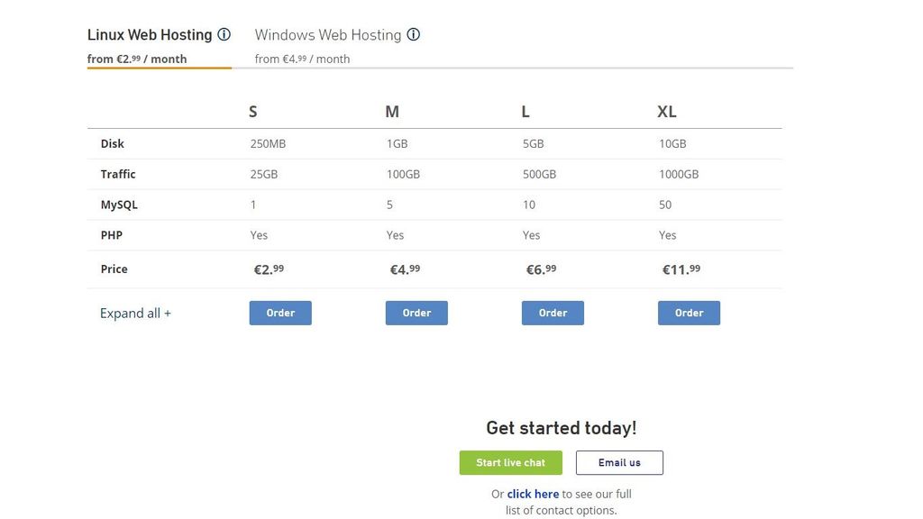Start a live chat session
Viewport: 923px width, 519px height.
click(x=510, y=462)
